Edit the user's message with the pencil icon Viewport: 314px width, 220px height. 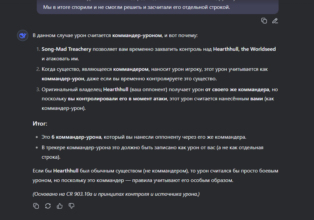tap(275, 20)
